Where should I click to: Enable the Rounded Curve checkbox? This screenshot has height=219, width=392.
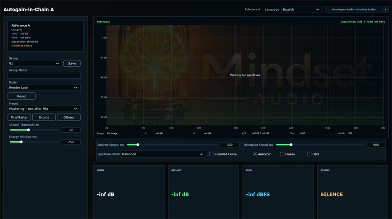211,154
